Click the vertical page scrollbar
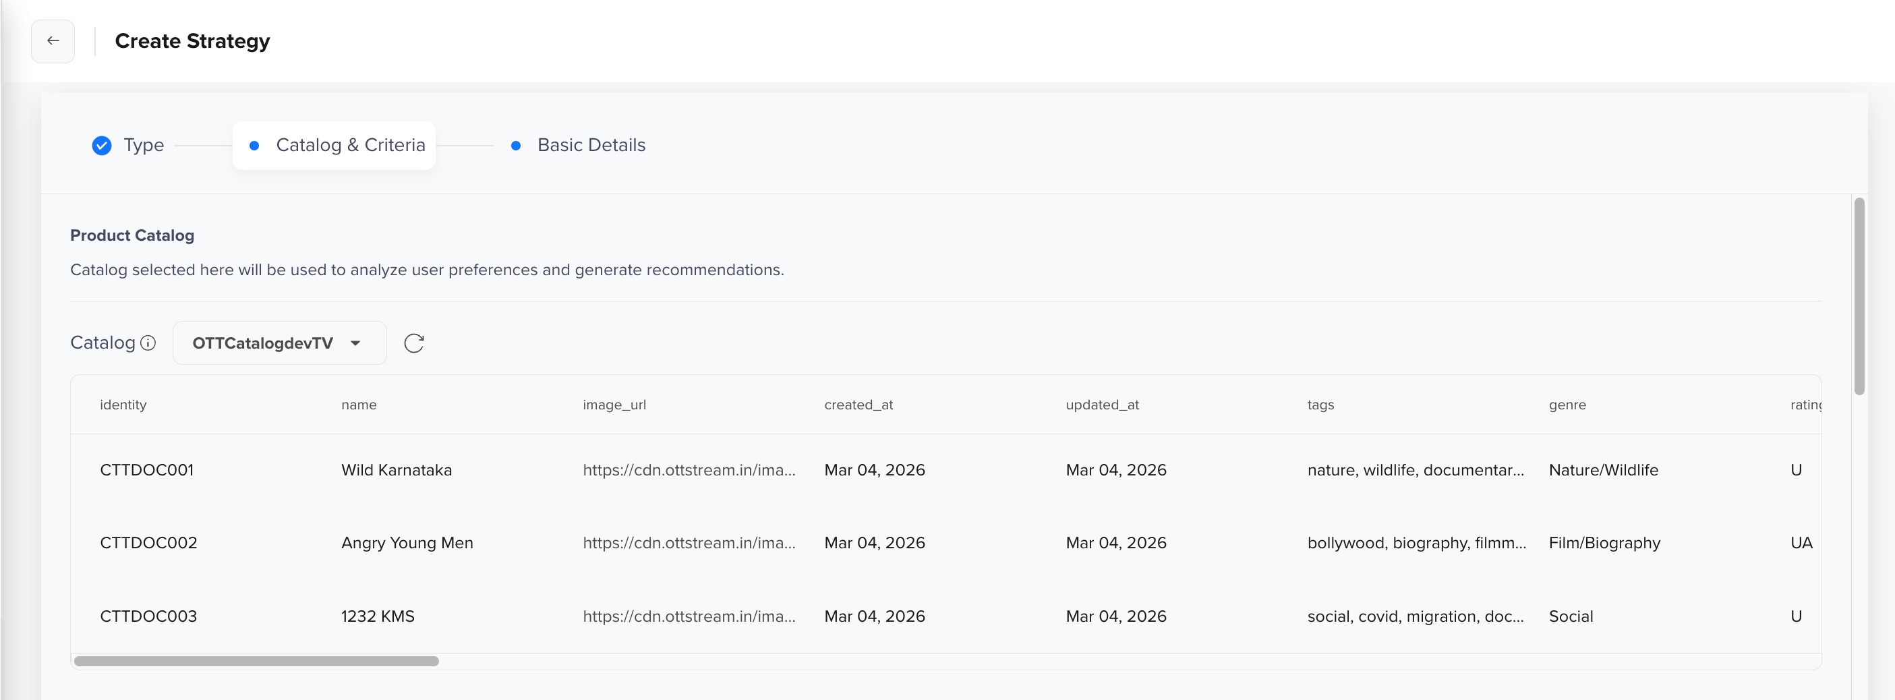Screen dimensions: 1895x700 [x=1859, y=296]
